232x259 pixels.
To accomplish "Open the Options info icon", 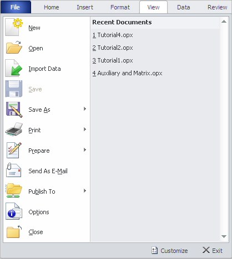I will [14, 211].
